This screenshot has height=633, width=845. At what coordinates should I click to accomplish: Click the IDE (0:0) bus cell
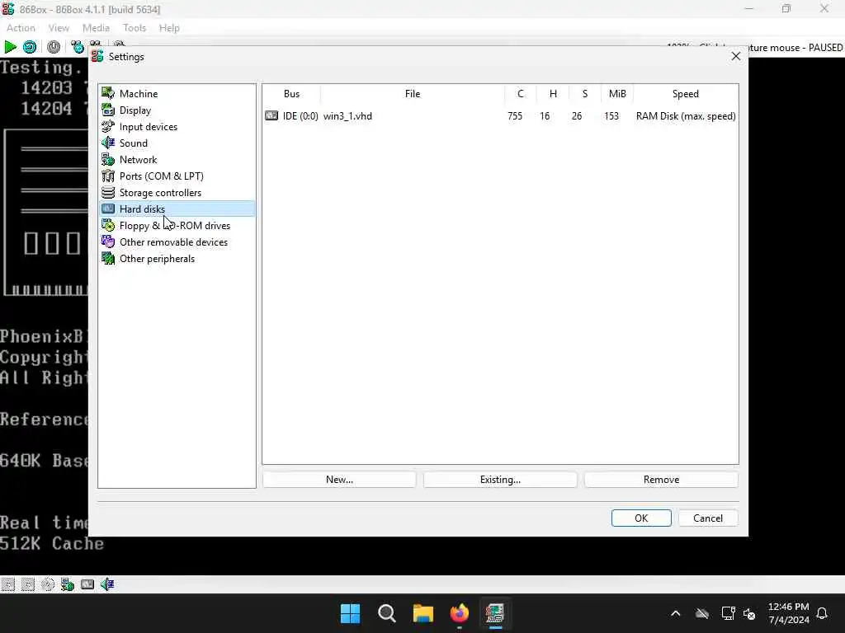(300, 116)
